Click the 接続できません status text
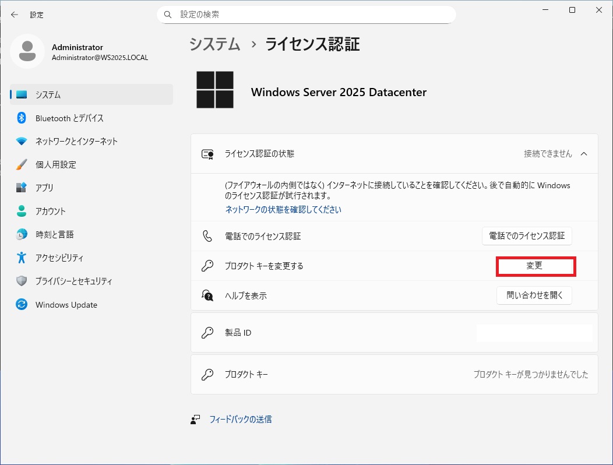This screenshot has height=465, width=613. click(548, 154)
